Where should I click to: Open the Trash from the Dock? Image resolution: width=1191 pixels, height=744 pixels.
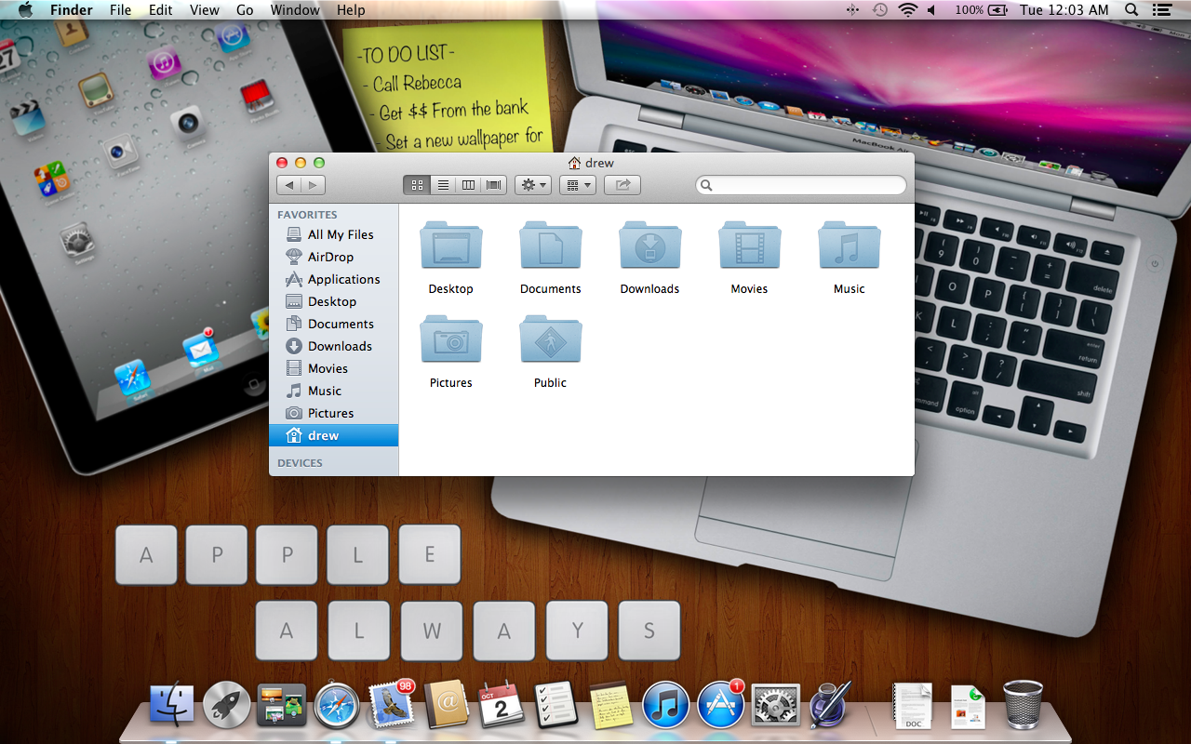(1024, 704)
